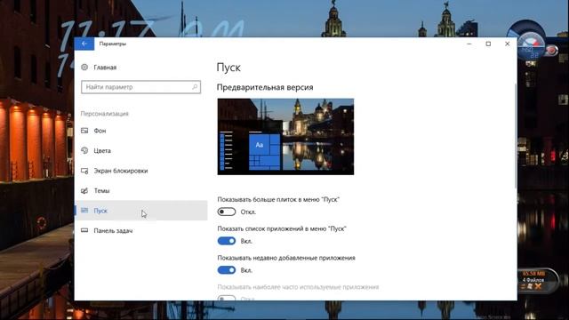Screen dimensions: 569x320
Task: Click the taskbar icon beside Панель задач
Action: (84, 230)
